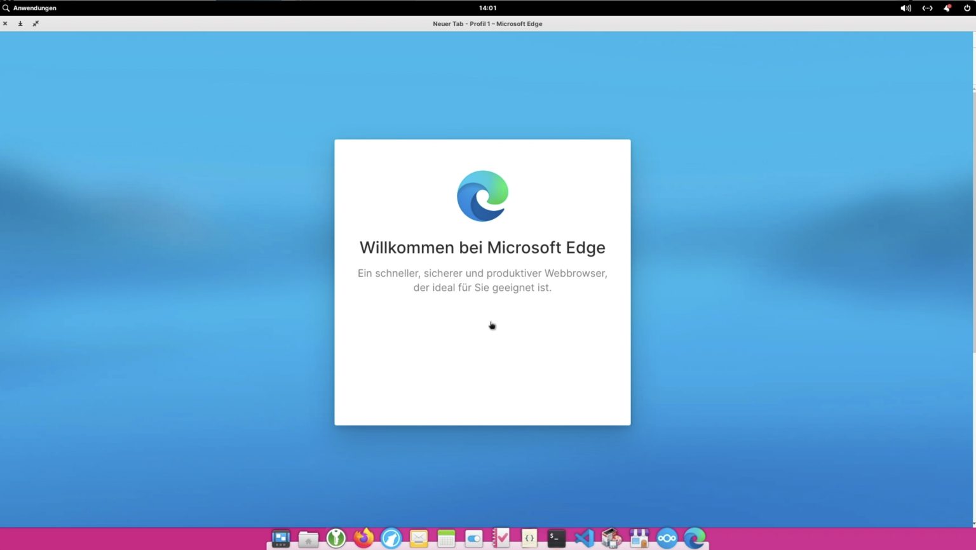The height and width of the screenshot is (550, 976).
Task: Open the Files home folder in dock
Action: pos(308,539)
